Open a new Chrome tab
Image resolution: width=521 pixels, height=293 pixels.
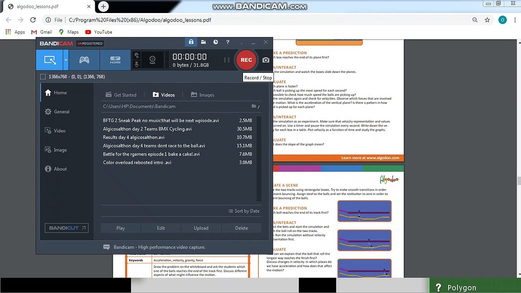pyautogui.click(x=103, y=7)
